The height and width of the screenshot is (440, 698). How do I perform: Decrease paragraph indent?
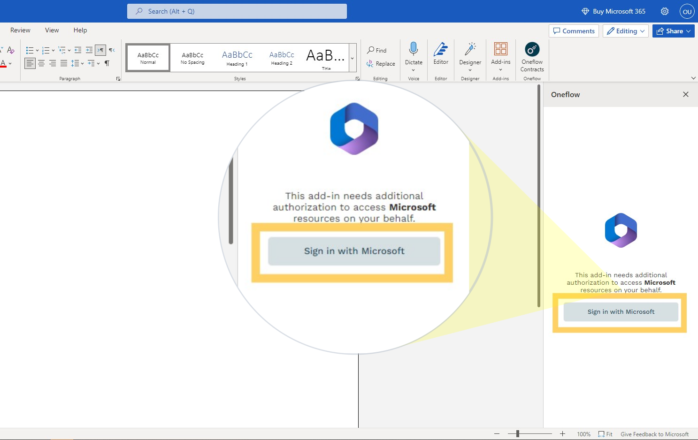[78, 50]
